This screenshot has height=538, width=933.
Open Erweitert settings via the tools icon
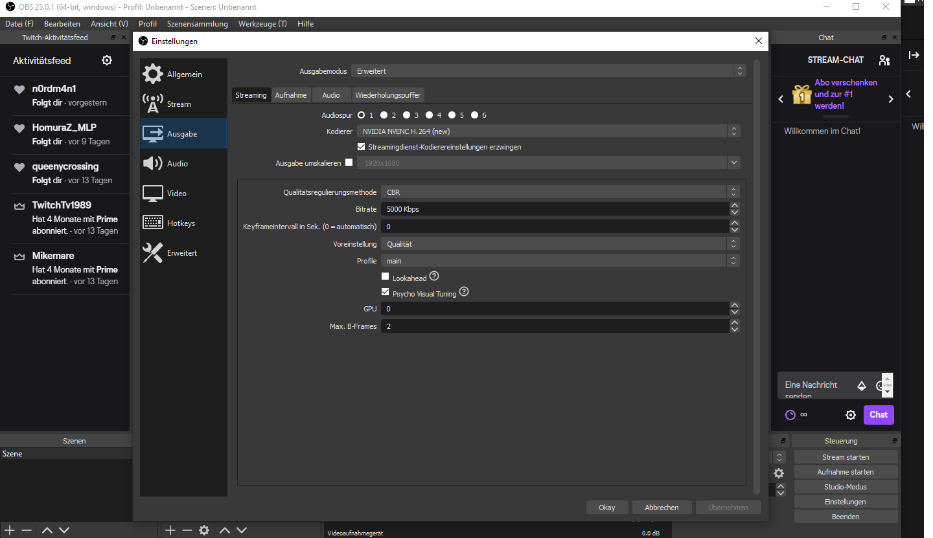pos(153,252)
